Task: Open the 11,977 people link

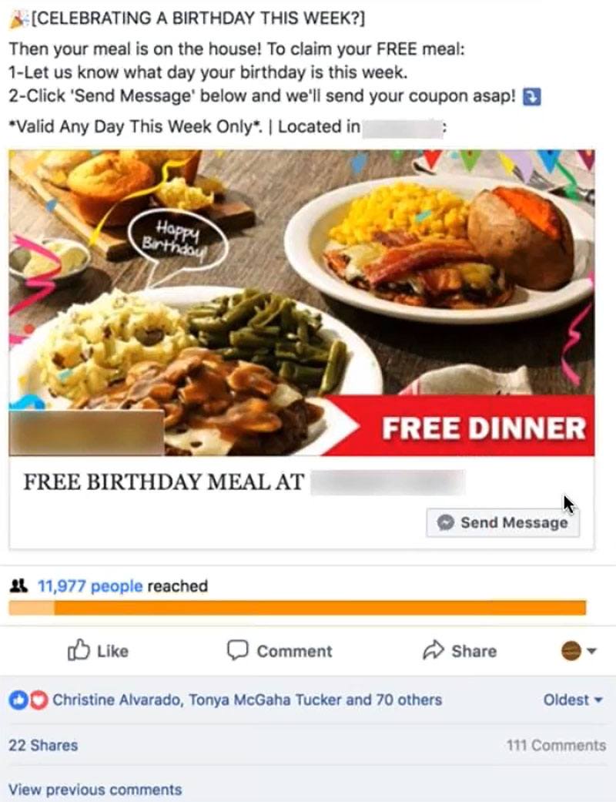Action: click(89, 586)
